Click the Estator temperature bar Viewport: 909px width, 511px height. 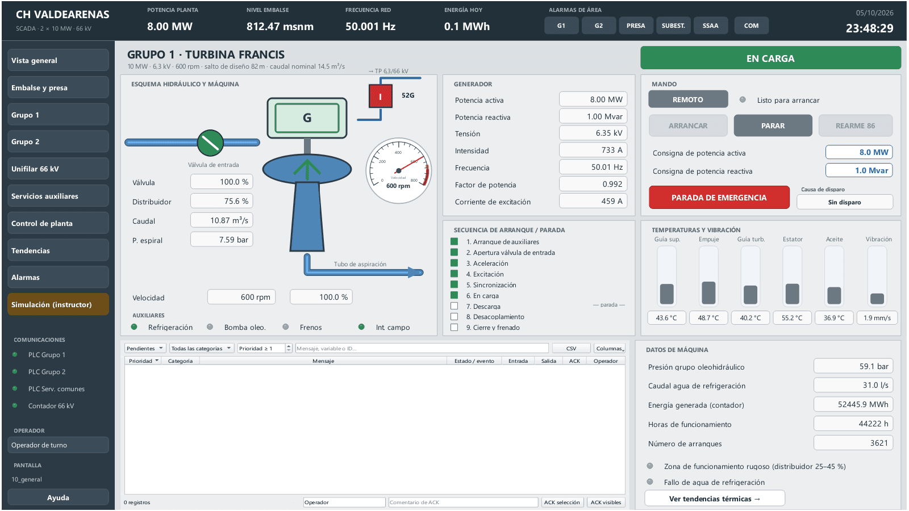coord(792,276)
